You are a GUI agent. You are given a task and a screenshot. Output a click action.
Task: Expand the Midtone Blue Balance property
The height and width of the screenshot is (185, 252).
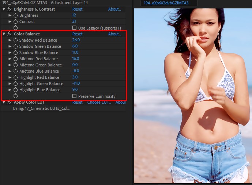coord(10,71)
